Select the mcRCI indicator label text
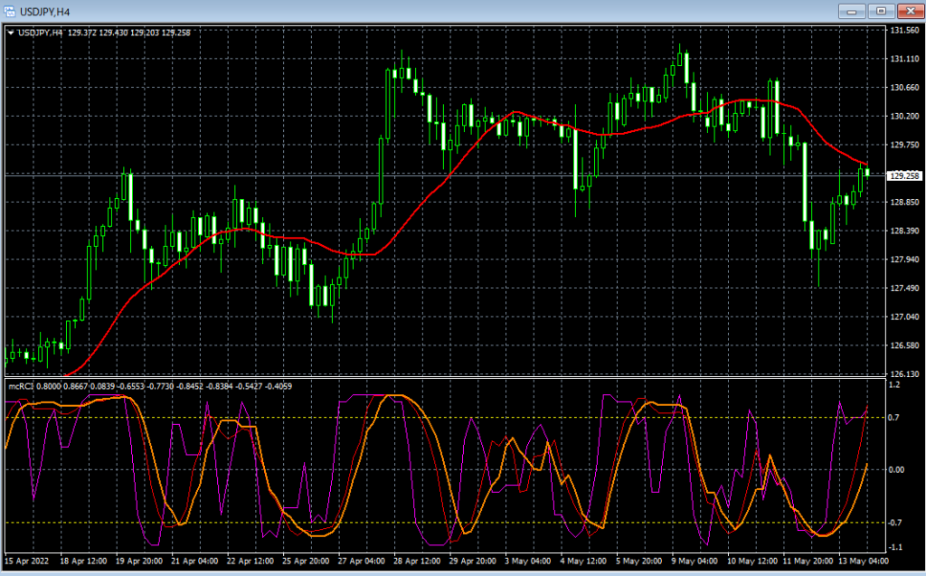The width and height of the screenshot is (926, 576). pyautogui.click(x=21, y=386)
